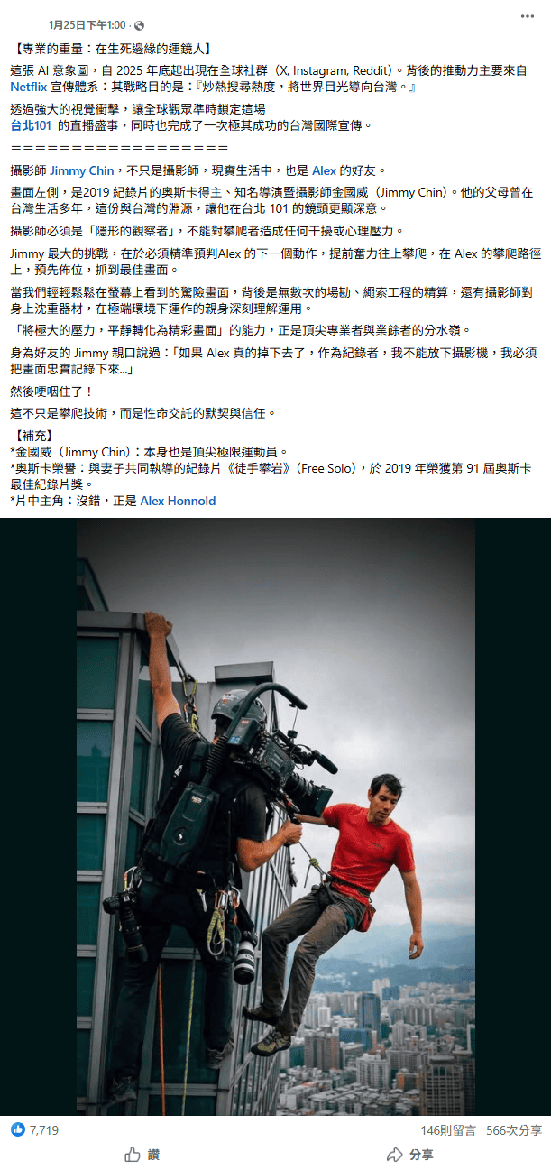The width and height of the screenshot is (551, 1170).
Task: Open the climbing photo in full view
Action: pos(276,816)
